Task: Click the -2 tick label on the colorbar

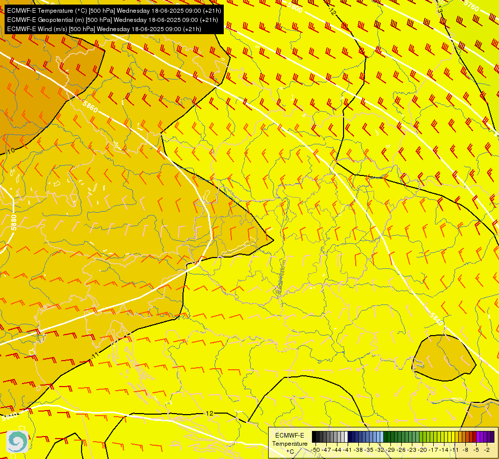Action: tap(487, 450)
